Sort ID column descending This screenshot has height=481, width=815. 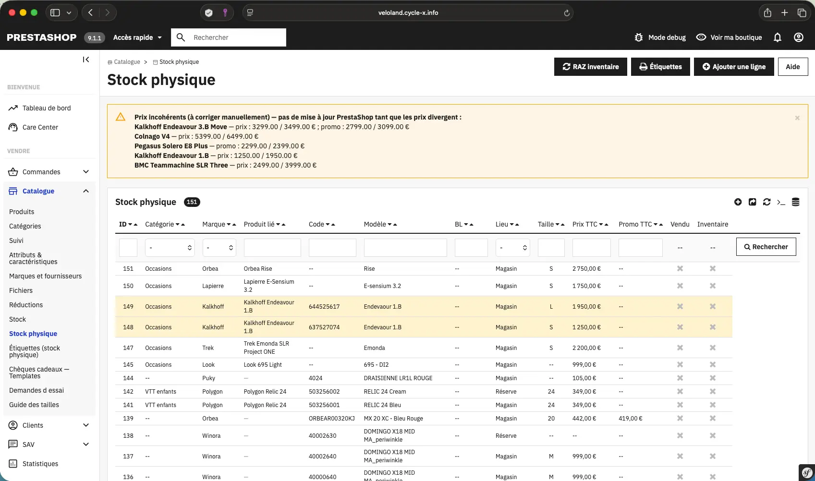click(130, 225)
